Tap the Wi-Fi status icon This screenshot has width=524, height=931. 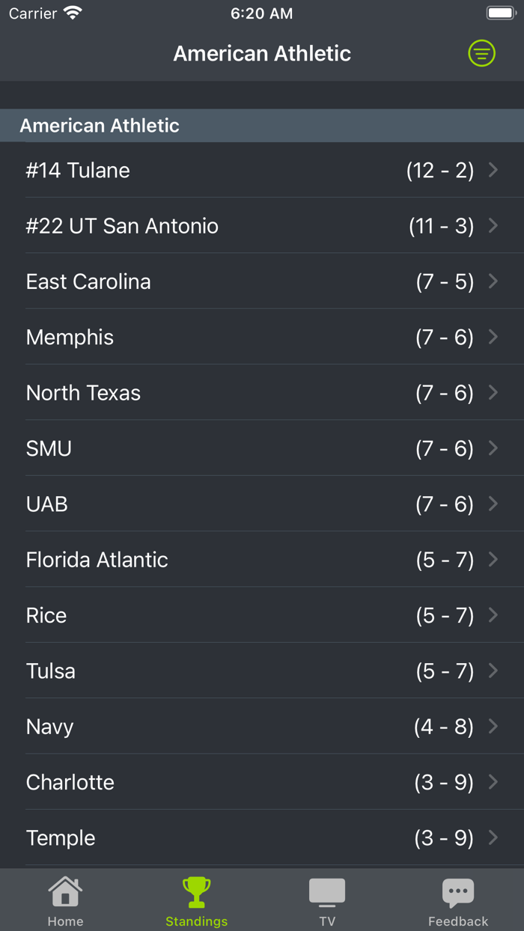click(x=72, y=12)
